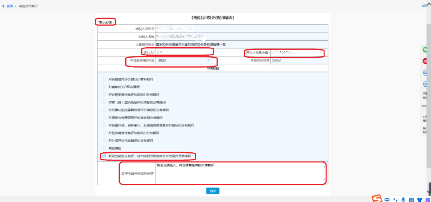This screenshot has width=431, height=202.
Task: Click the green WeChat sidebar icon
Action: (x=425, y=50)
